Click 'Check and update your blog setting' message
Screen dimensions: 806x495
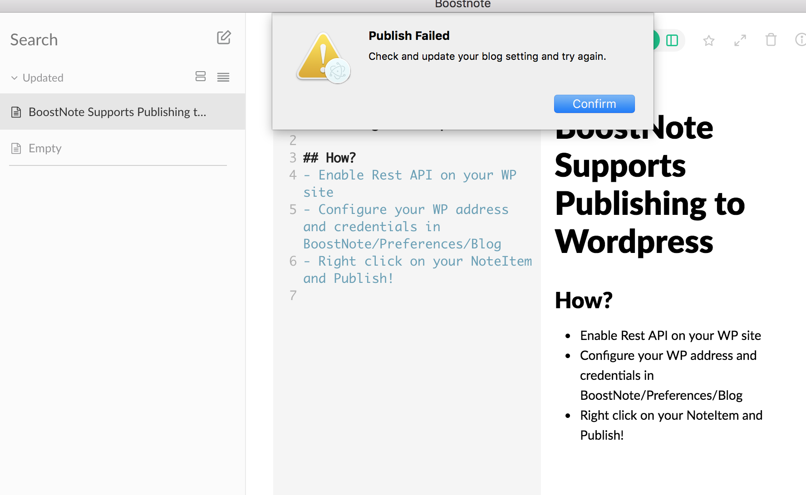click(487, 56)
